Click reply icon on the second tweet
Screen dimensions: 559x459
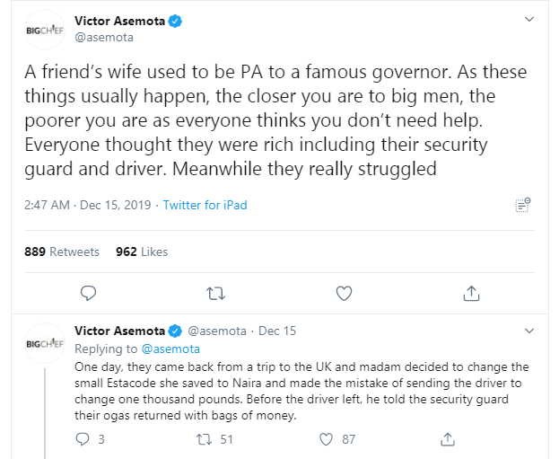[83, 439]
